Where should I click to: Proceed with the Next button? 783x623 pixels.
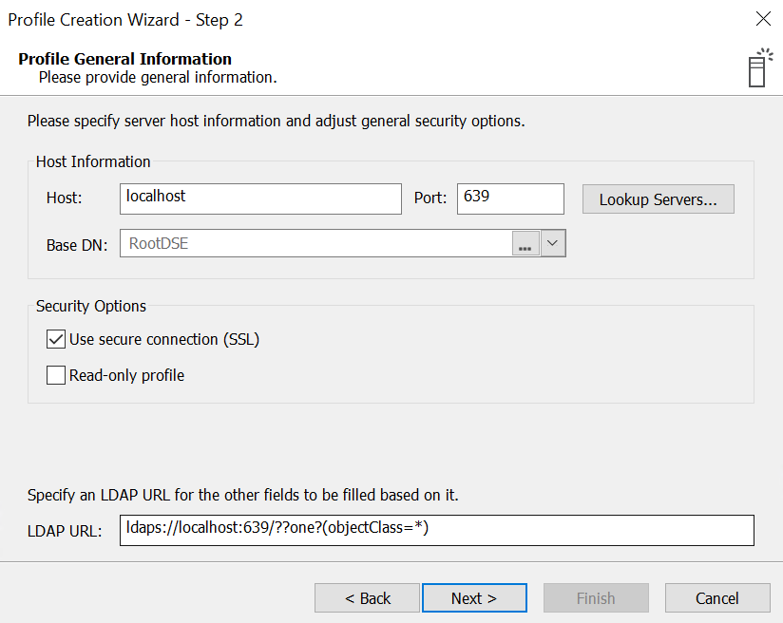[x=474, y=598]
